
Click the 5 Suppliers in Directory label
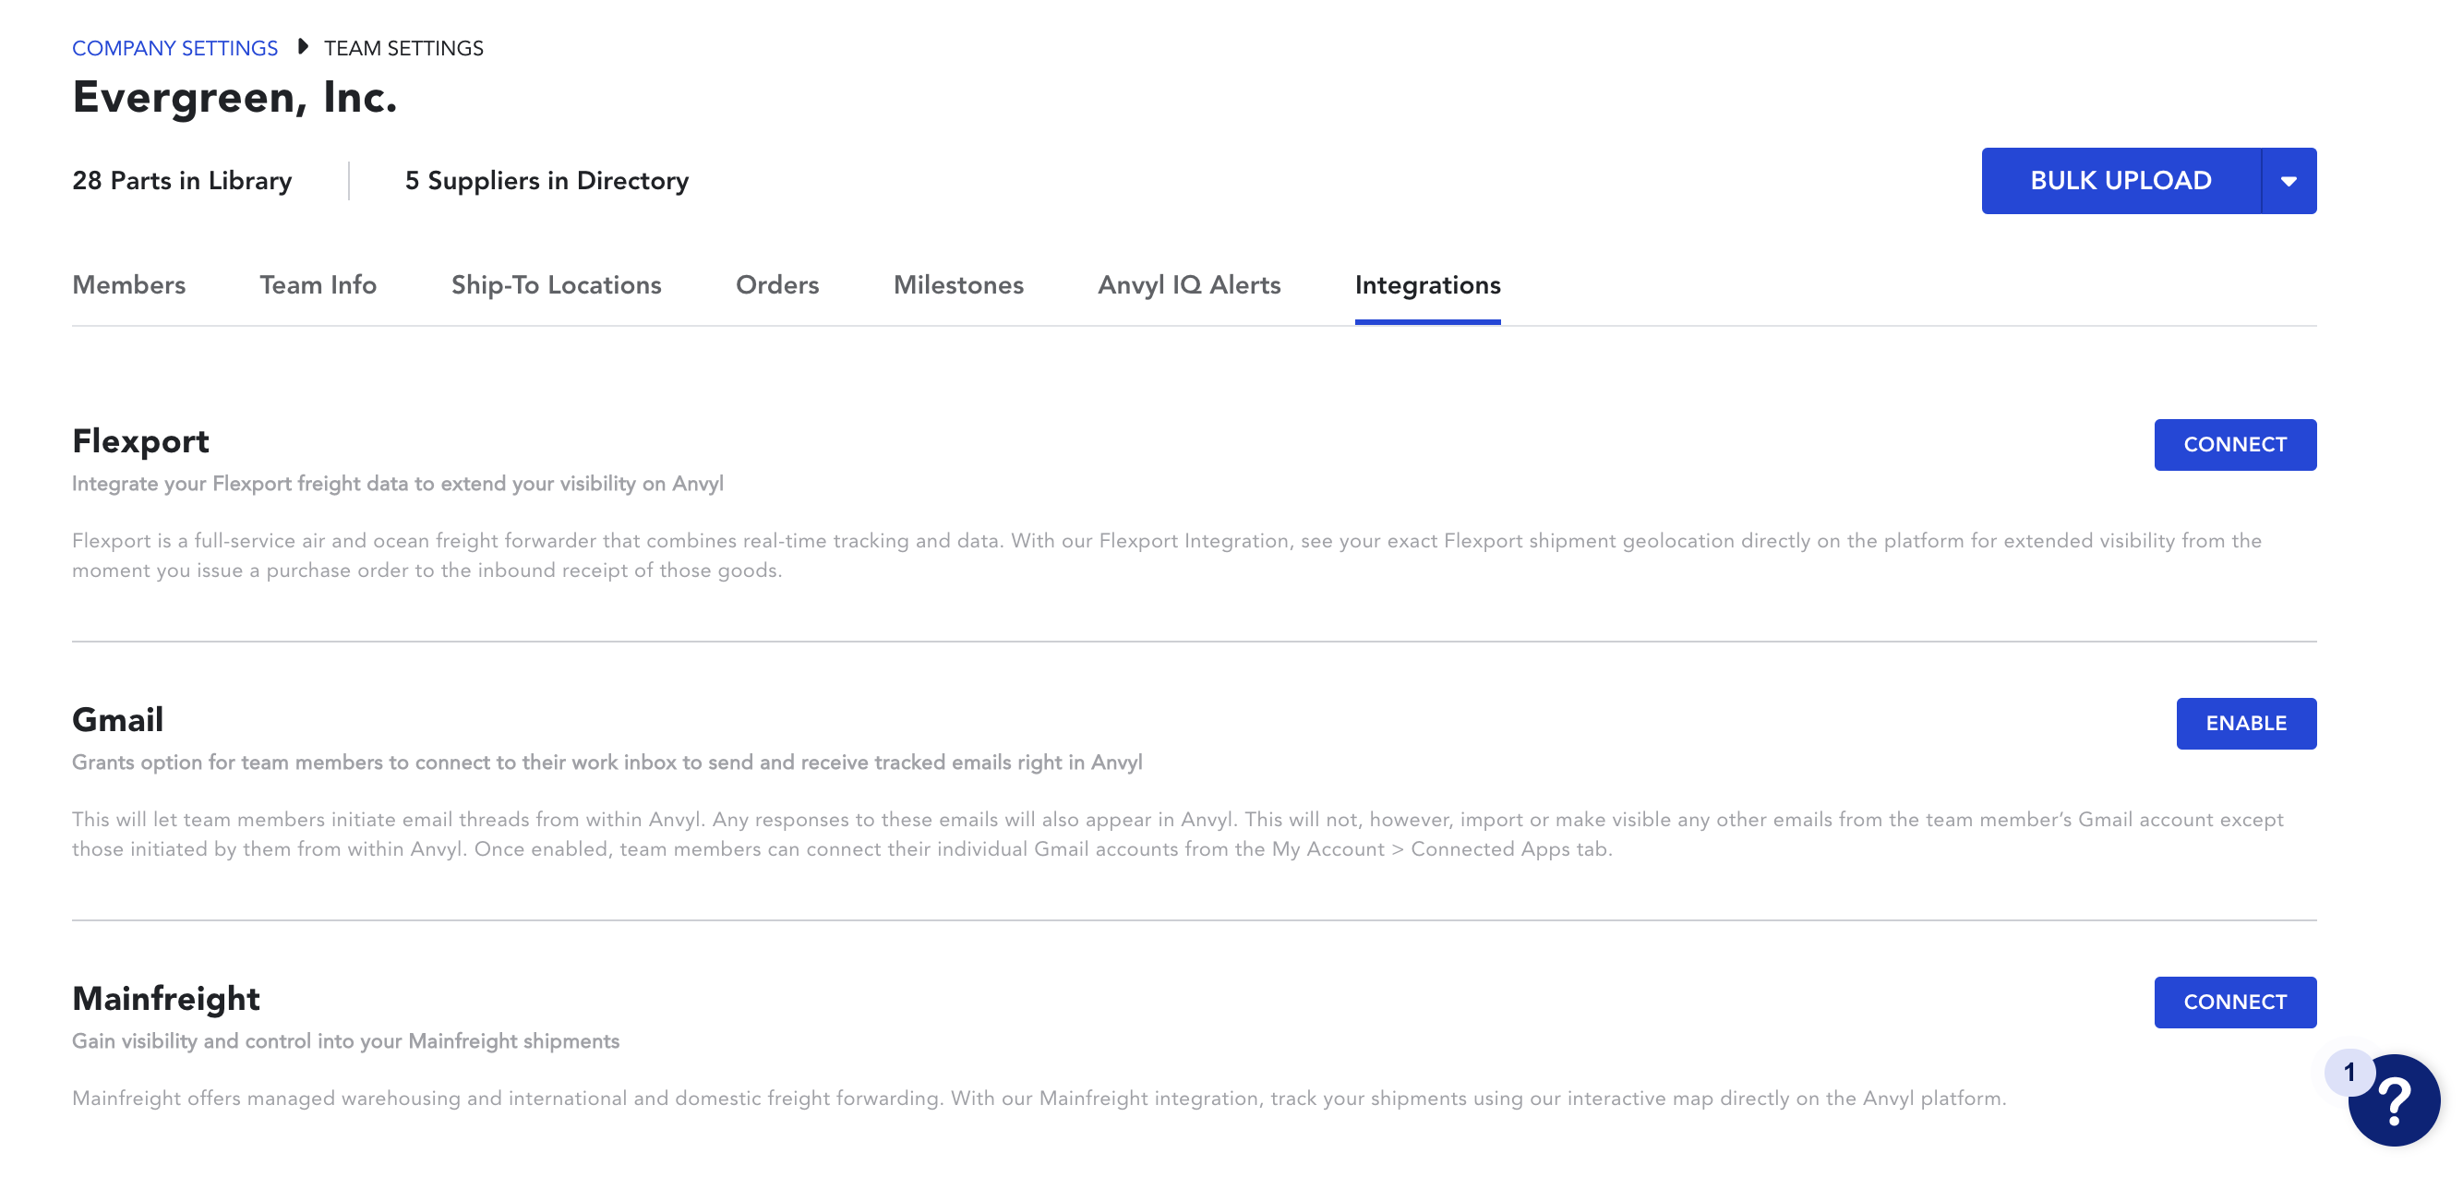tap(547, 181)
